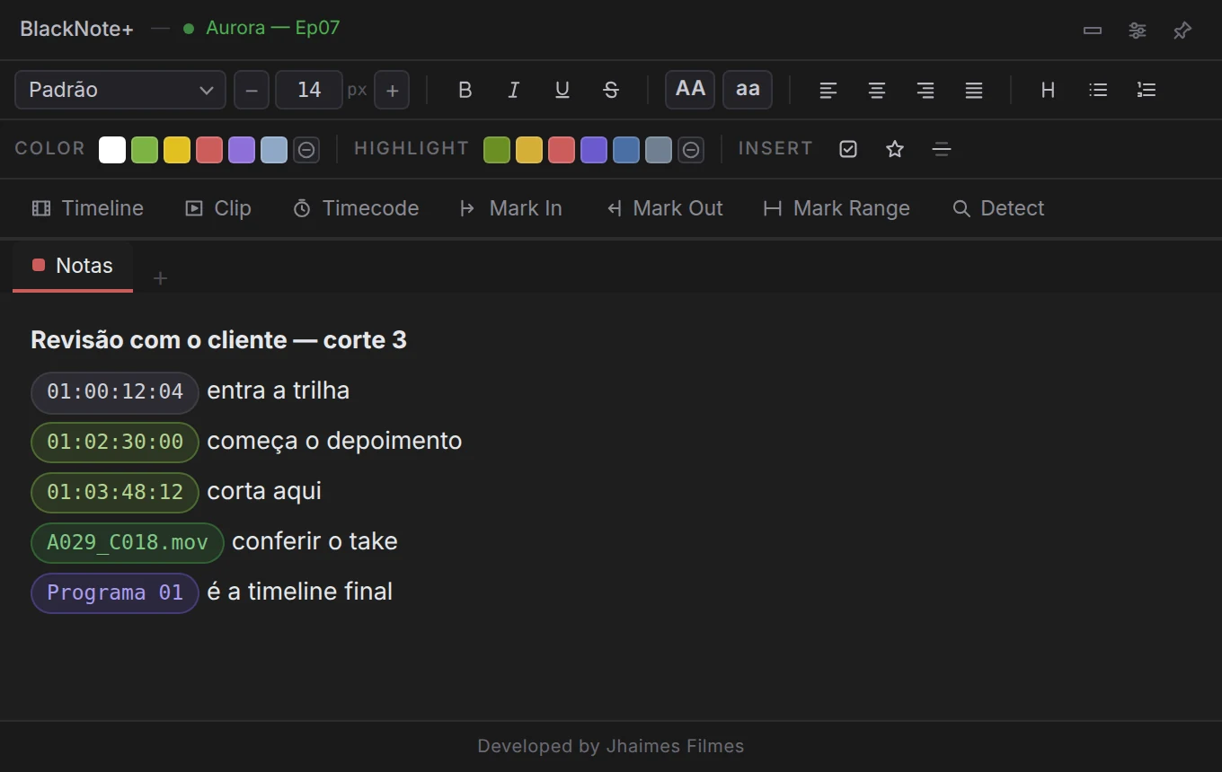1222x772 pixels.
Task: Collapse panel with compact view icon
Action: pyautogui.click(x=1093, y=31)
